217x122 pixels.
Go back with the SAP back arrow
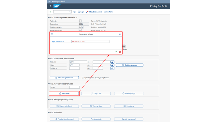pyautogui.click(x=50, y=6)
